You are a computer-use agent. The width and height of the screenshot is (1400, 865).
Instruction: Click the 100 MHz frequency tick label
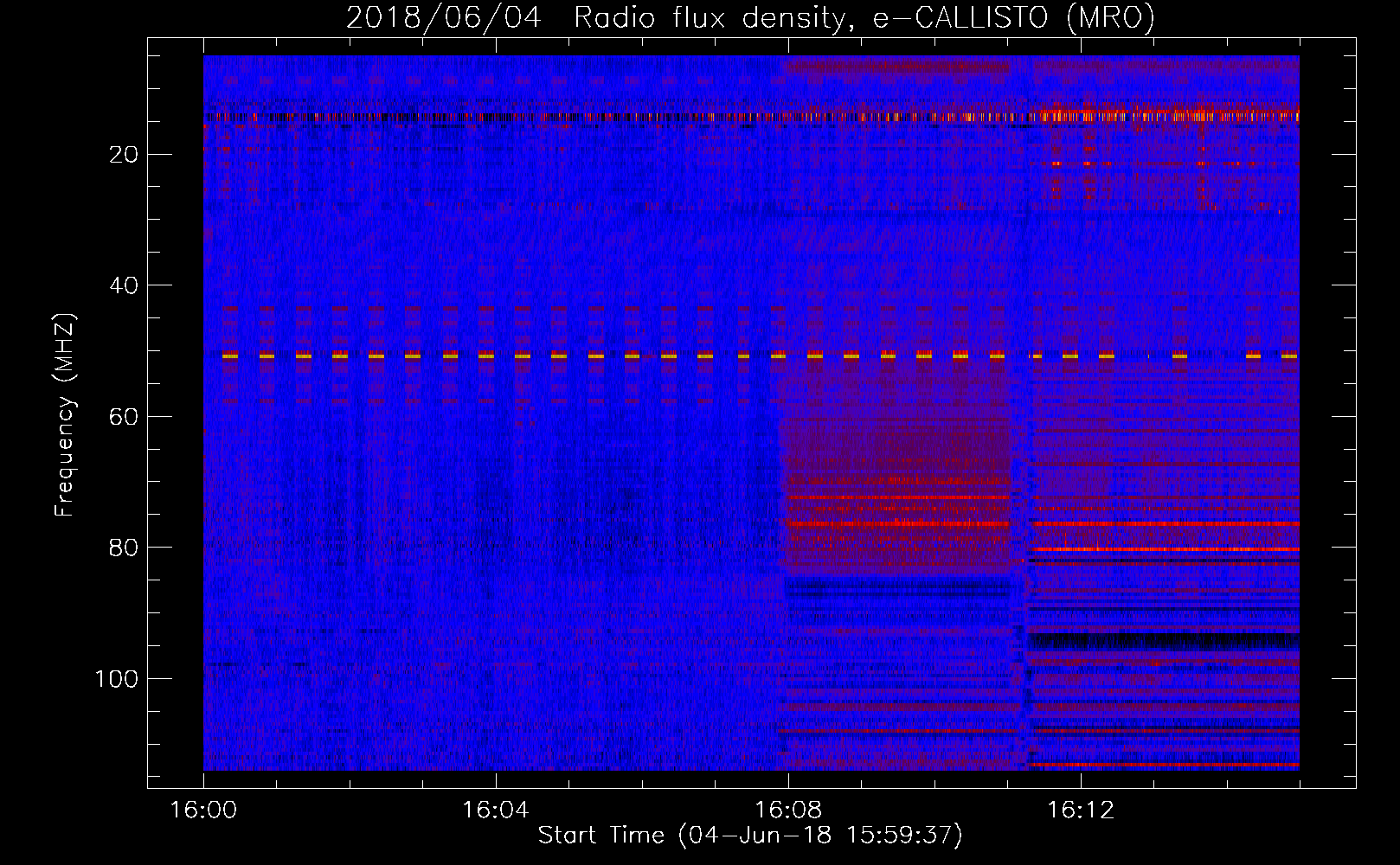point(117,679)
